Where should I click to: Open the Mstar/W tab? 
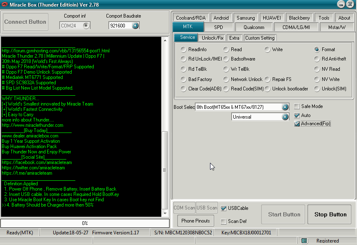pyautogui.click(x=337, y=27)
